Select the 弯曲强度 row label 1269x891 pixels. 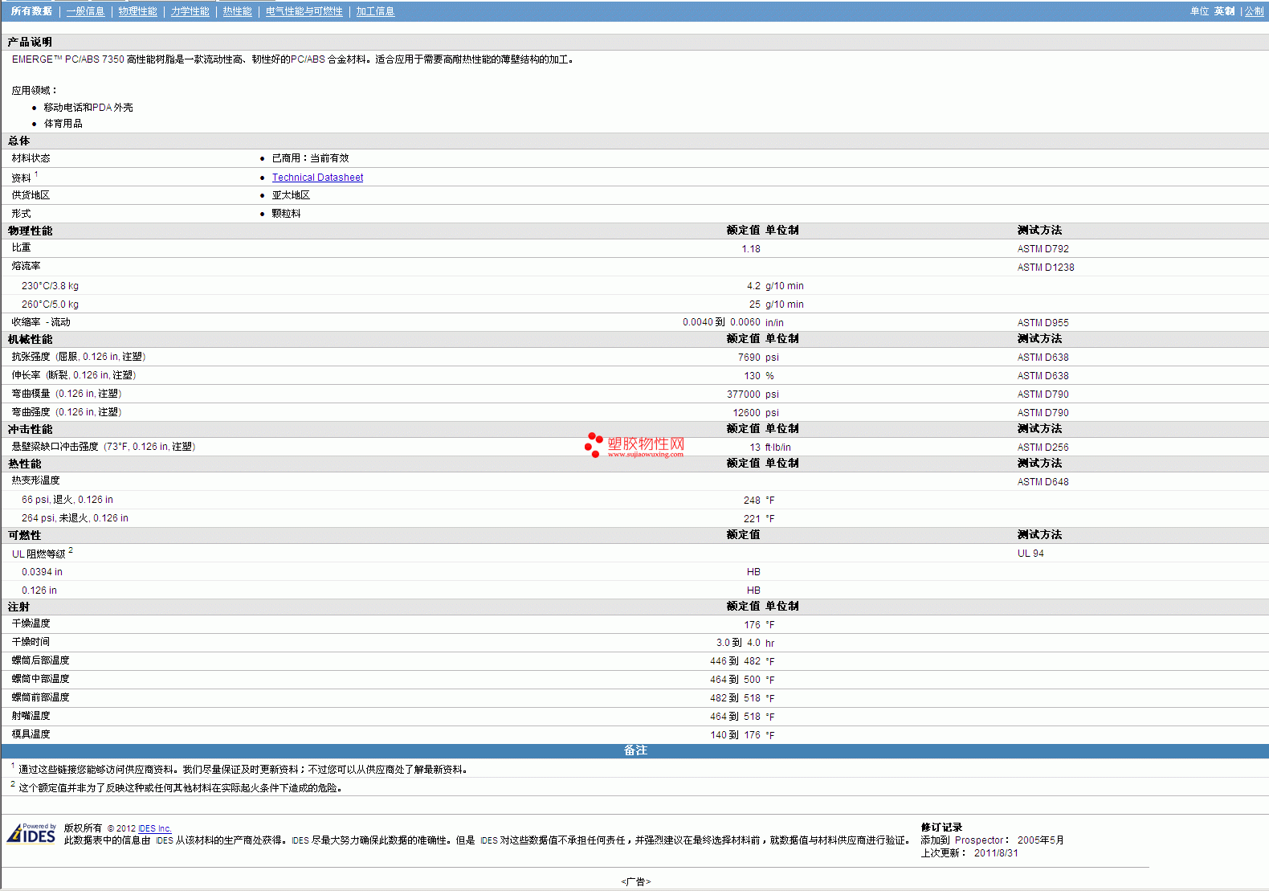tap(67, 412)
